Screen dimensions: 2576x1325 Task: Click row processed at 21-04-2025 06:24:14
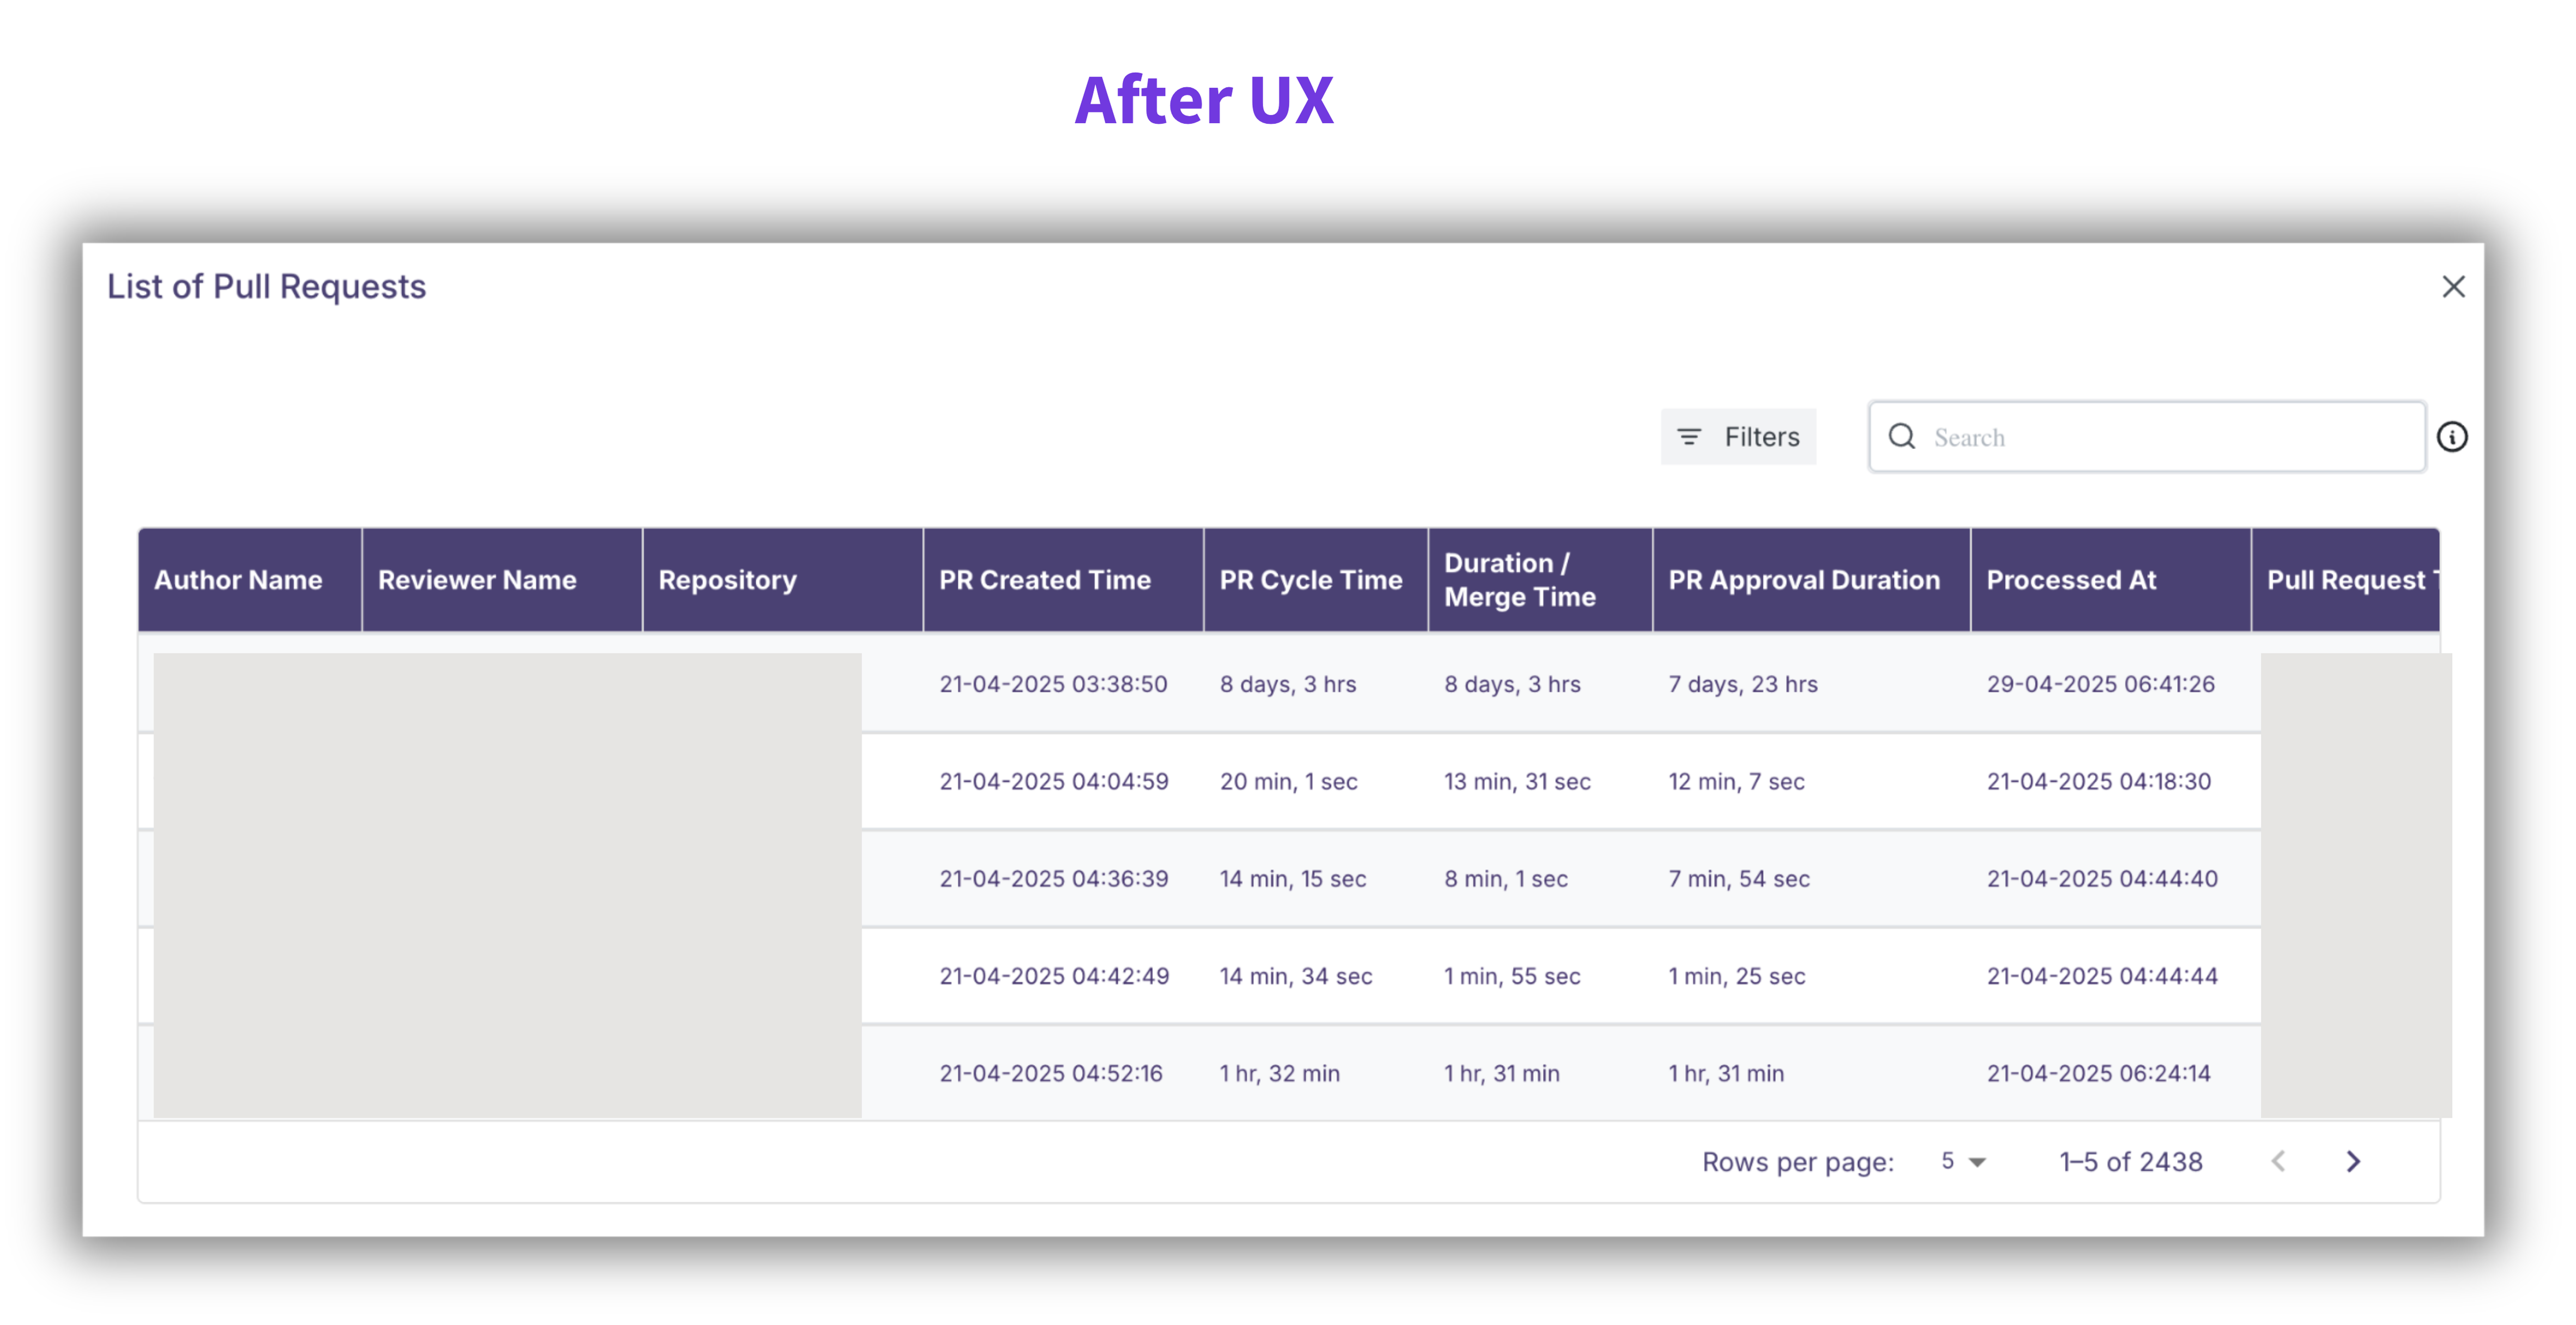(2098, 1073)
